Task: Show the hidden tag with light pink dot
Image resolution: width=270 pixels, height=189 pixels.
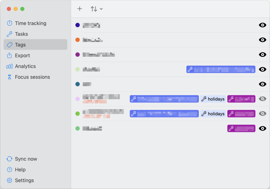Action: (263, 99)
